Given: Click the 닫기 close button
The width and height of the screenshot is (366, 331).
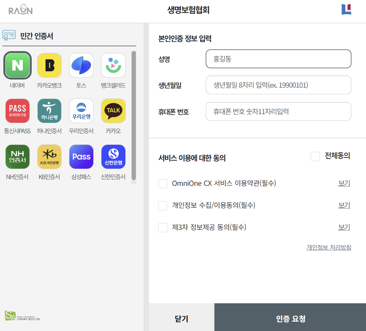Looking at the screenshot, I should point(182,317).
